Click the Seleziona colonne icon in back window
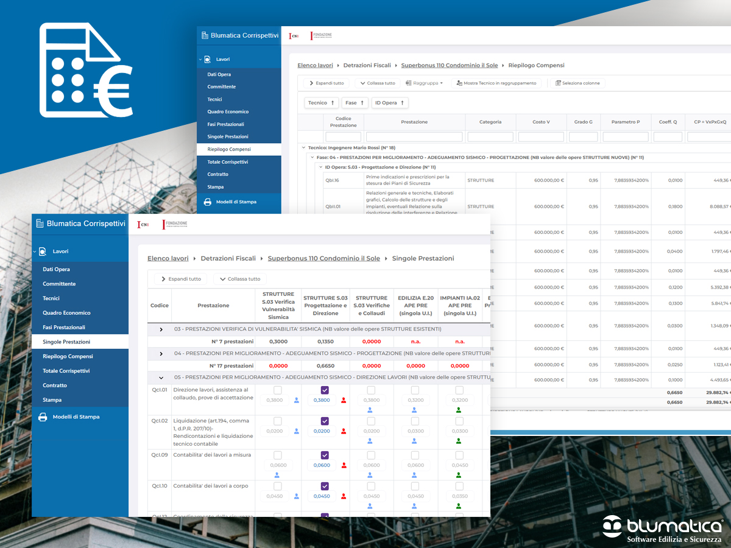The height and width of the screenshot is (548, 731). [558, 83]
